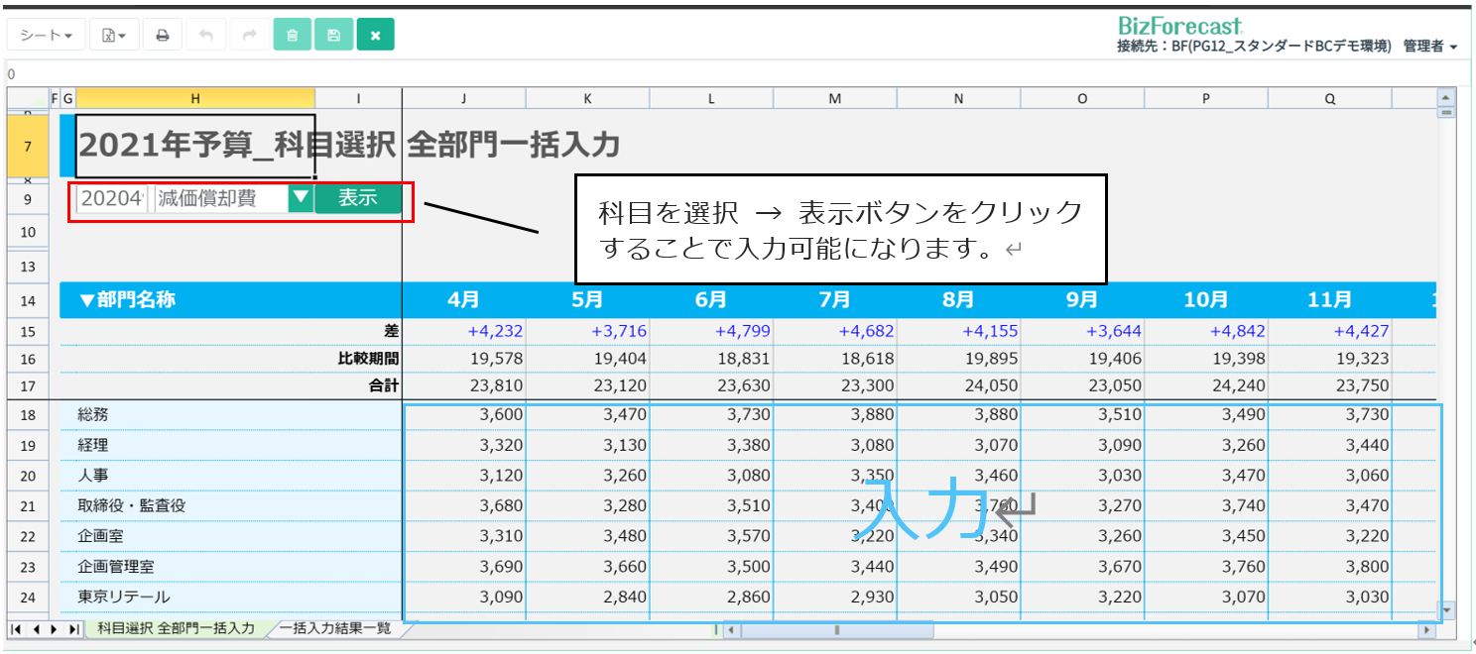The width and height of the screenshot is (1476, 654).
Task: Click the print icon in the toolbar
Action: point(162,36)
